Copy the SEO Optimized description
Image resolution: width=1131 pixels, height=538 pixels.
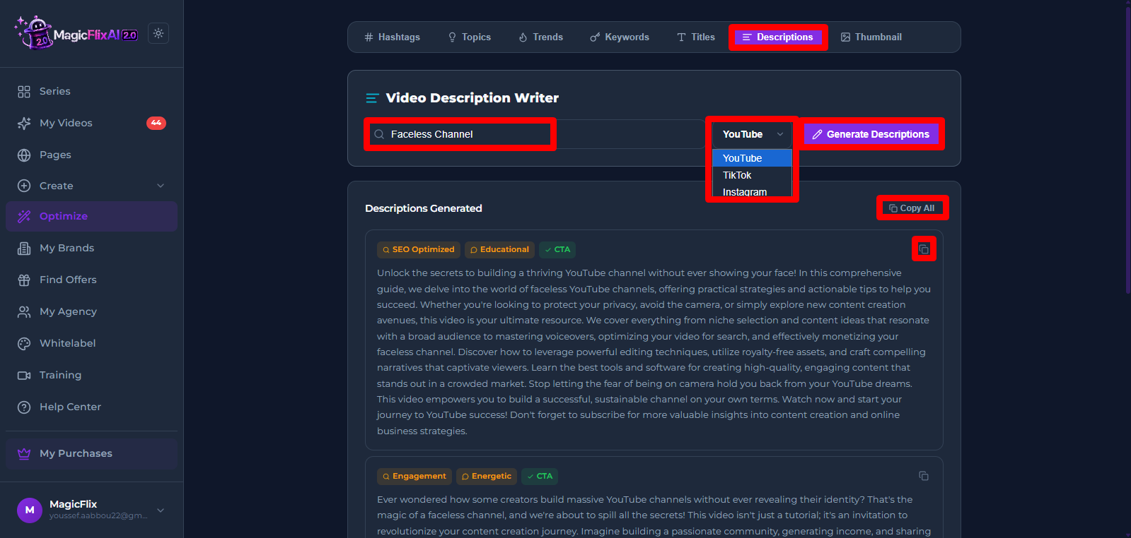924,249
